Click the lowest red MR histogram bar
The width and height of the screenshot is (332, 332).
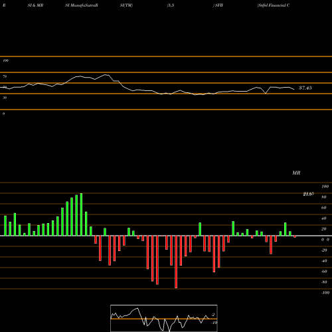click(x=176, y=262)
